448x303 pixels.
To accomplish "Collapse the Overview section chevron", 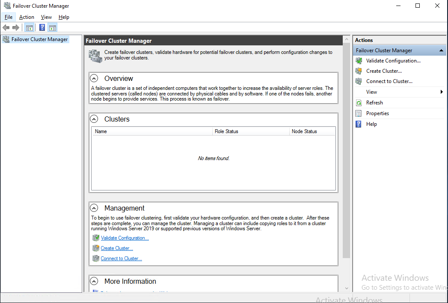I will point(94,79).
